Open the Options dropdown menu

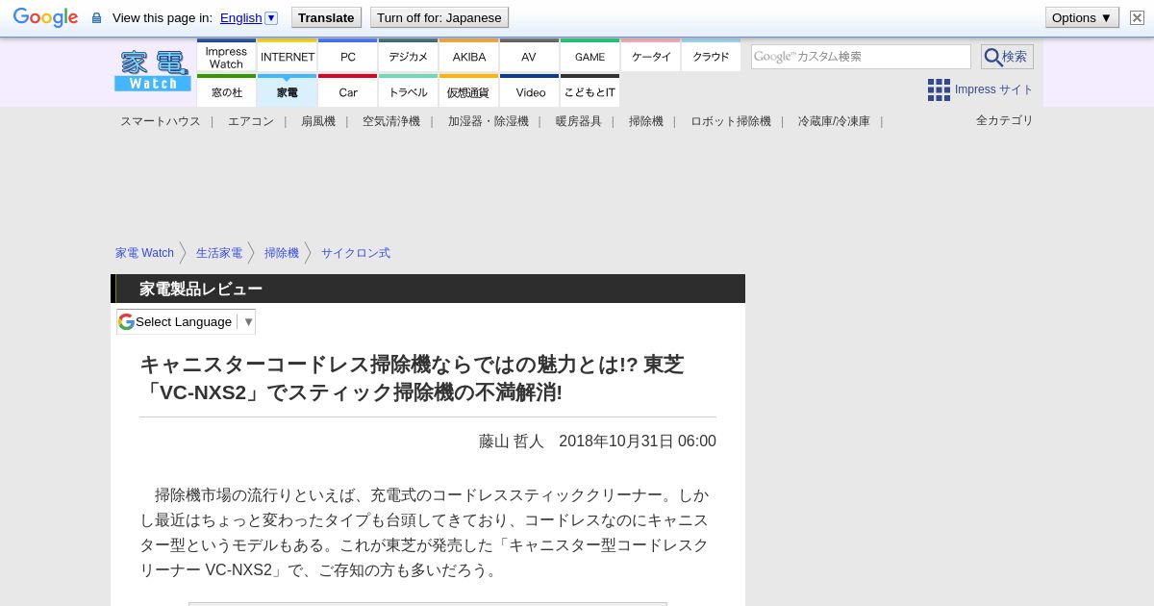point(1082,17)
